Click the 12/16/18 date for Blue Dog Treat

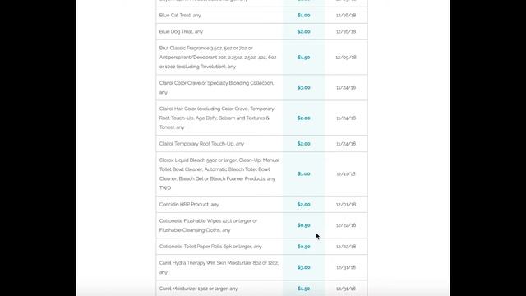(346, 32)
